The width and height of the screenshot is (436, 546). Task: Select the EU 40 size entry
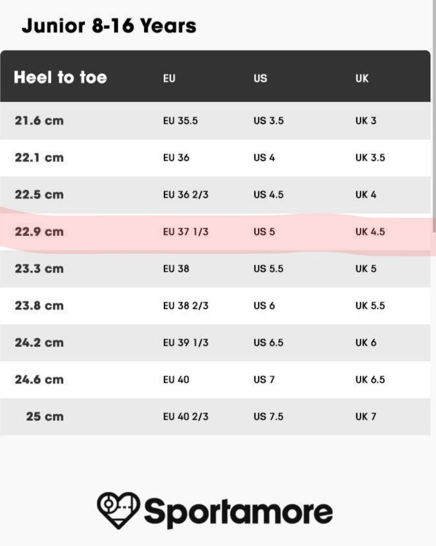coord(176,380)
